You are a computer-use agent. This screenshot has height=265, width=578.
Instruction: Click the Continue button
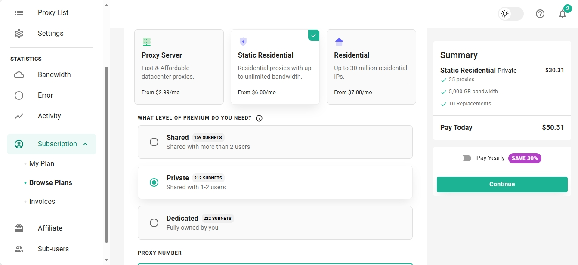tap(502, 184)
